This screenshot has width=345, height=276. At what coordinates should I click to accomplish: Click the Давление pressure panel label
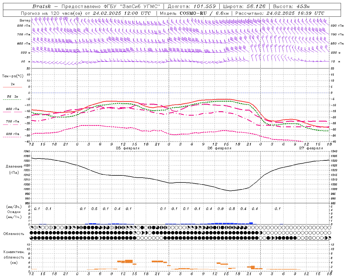click(x=14, y=167)
